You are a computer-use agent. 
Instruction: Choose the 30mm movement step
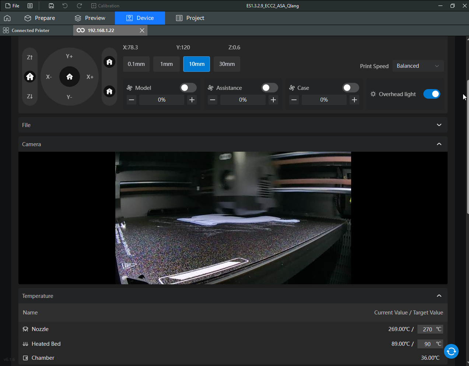point(227,64)
